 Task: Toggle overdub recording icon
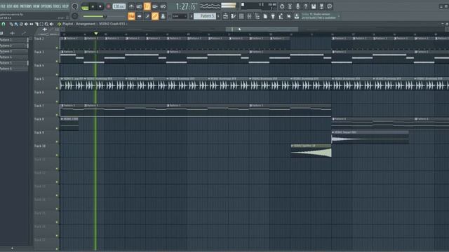pyautogui.click(x=155, y=6)
